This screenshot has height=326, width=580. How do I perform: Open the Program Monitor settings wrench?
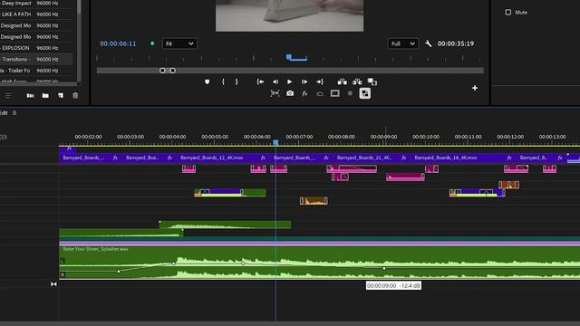(x=428, y=43)
